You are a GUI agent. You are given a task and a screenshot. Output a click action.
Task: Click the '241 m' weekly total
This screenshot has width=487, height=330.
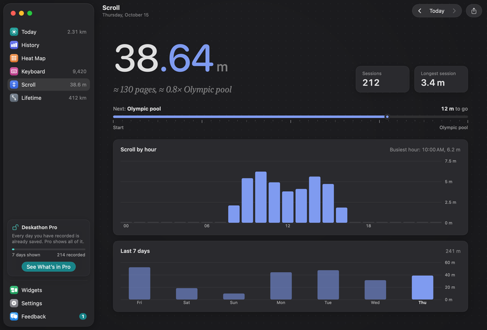point(453,251)
